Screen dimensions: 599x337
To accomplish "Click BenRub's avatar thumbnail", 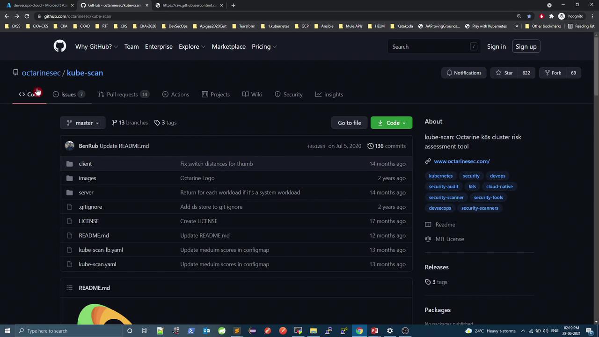I will 70,146.
